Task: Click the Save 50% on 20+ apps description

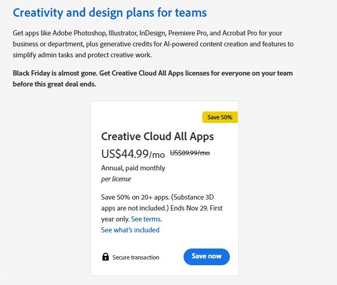Action: [x=162, y=208]
